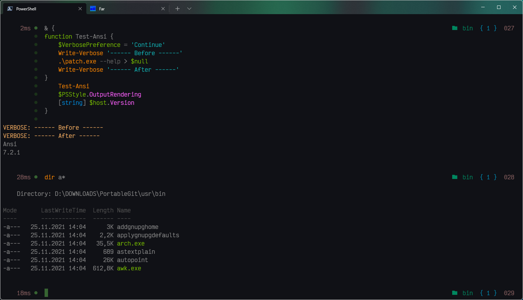Screen dimensions: 523x300
Task: Click the $PSStyle.OutputRendering line
Action: [99, 94]
